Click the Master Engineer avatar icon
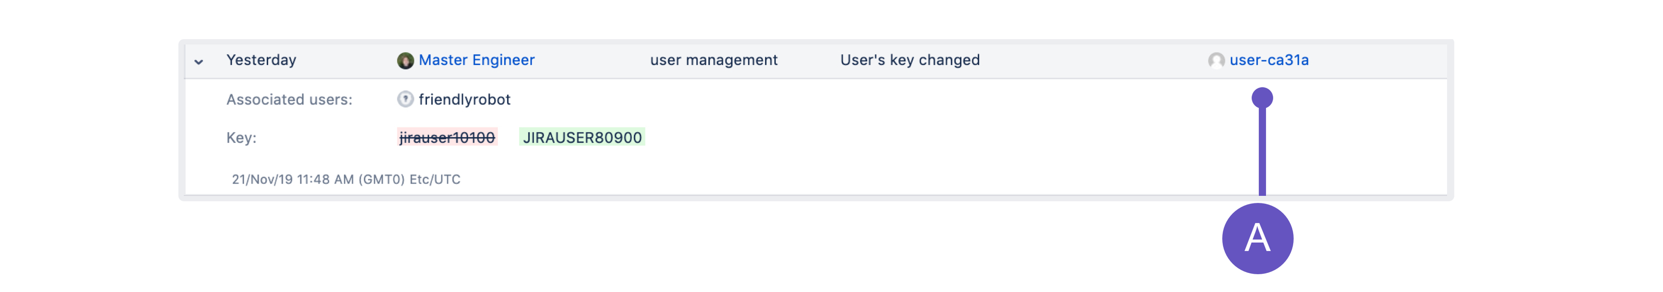Viewport: 1663px width, 292px height. click(405, 60)
